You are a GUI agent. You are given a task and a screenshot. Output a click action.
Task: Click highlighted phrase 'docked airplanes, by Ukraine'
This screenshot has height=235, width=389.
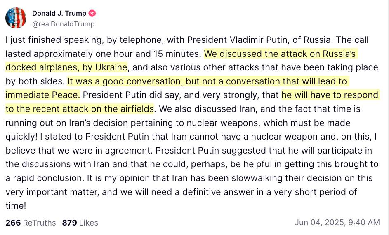66,67
